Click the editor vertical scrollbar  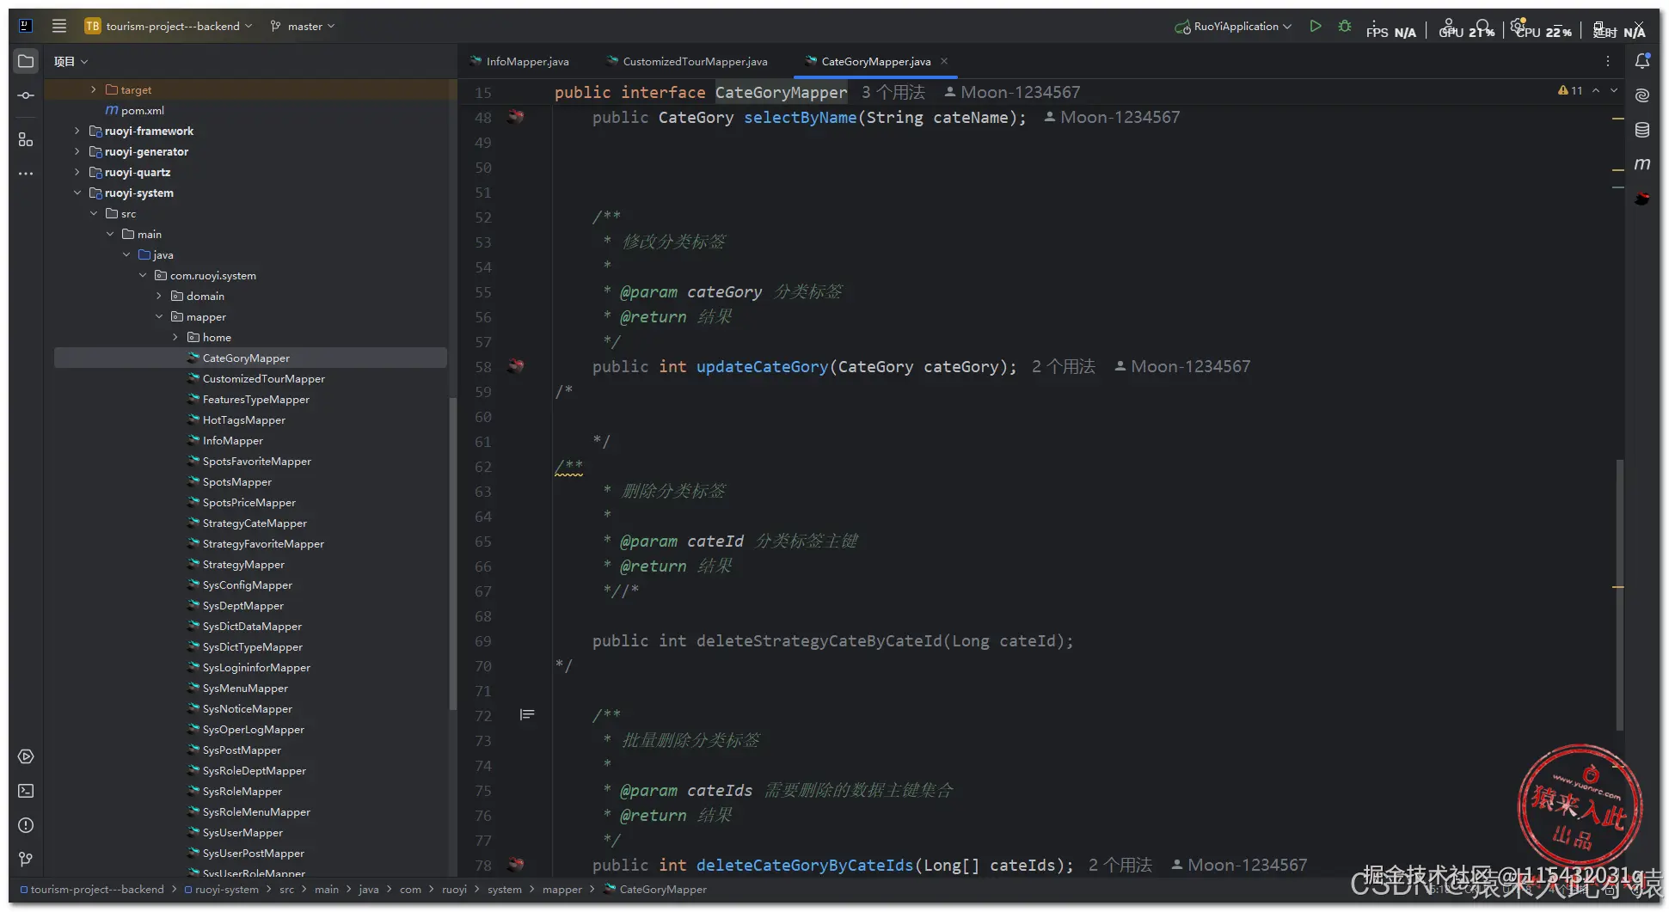(x=1620, y=595)
